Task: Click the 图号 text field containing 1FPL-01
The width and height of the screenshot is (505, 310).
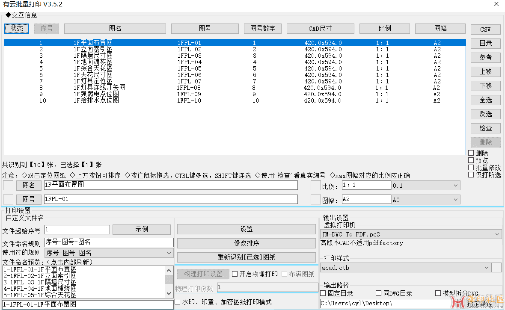Action: point(171,199)
